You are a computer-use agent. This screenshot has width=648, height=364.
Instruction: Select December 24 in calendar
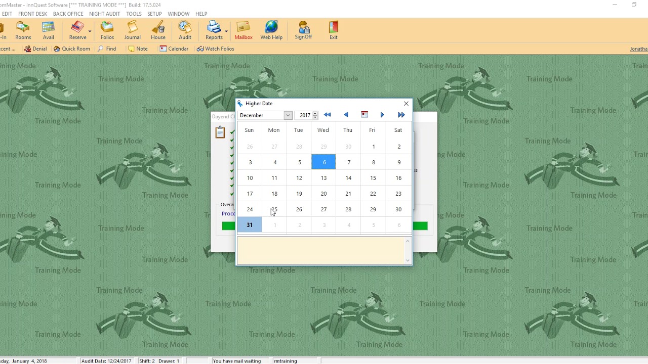250,209
